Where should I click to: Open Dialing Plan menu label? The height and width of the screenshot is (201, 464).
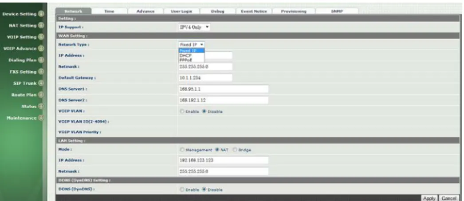(x=23, y=60)
